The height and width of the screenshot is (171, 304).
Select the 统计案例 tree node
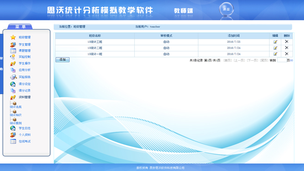(16, 123)
